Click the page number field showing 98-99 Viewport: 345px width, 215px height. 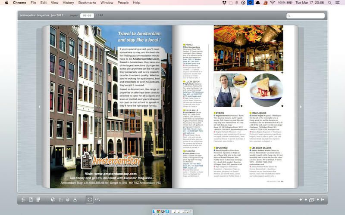pyautogui.click(x=87, y=15)
